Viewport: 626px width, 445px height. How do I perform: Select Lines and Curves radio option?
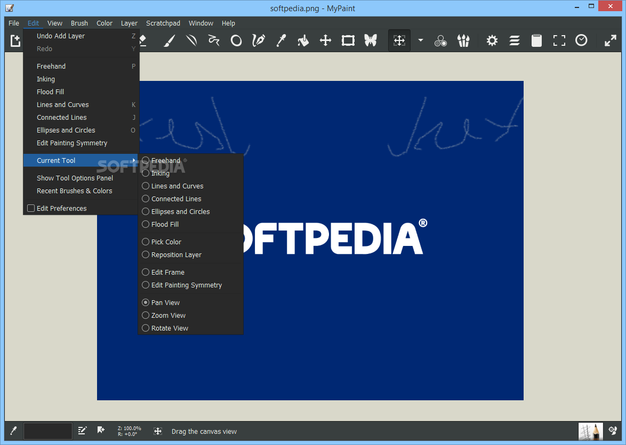[146, 186]
